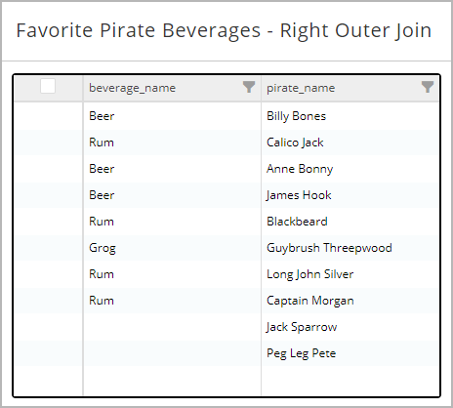Image resolution: width=453 pixels, height=408 pixels.
Task: Click the Grog beverage cell
Action: [x=172, y=248]
